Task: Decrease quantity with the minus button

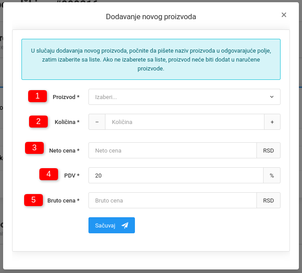Action: (97, 122)
